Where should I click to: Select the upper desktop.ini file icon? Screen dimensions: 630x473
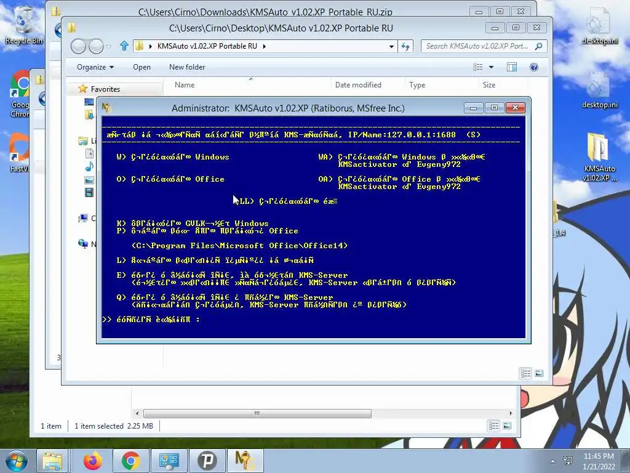click(x=599, y=25)
